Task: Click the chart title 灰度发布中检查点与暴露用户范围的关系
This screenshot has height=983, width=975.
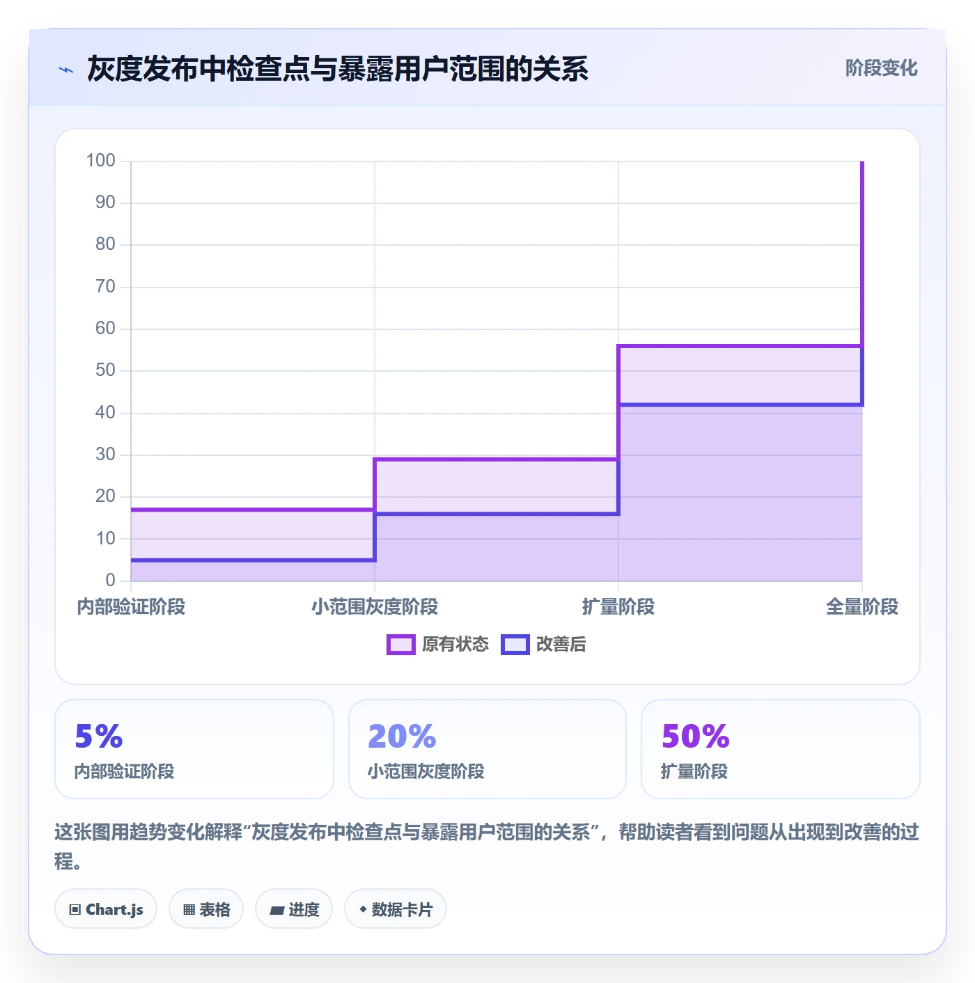Action: click(338, 70)
